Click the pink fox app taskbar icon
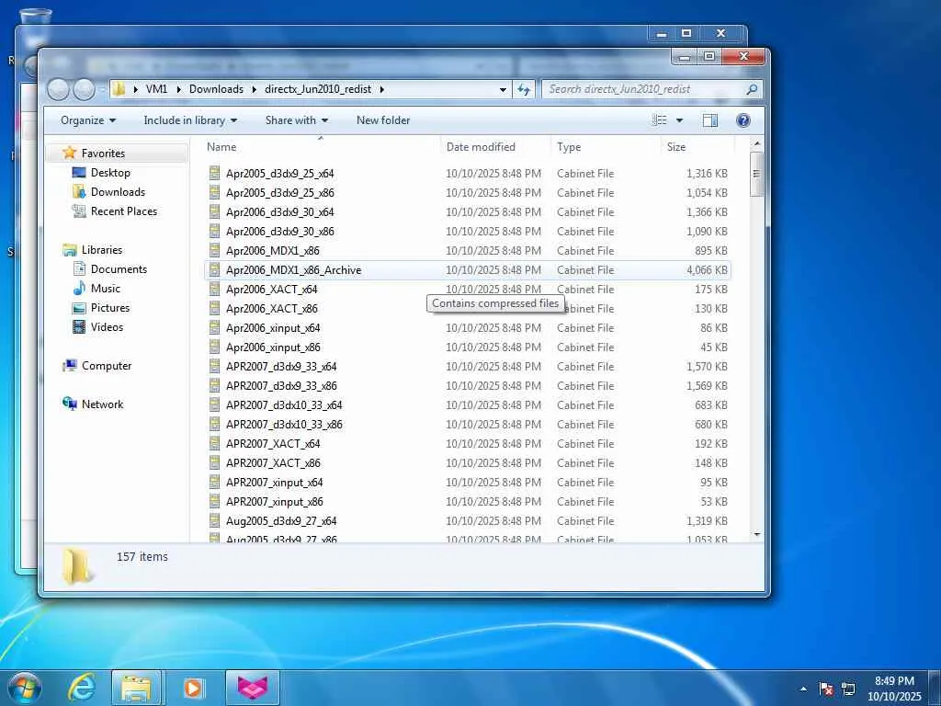 [252, 688]
